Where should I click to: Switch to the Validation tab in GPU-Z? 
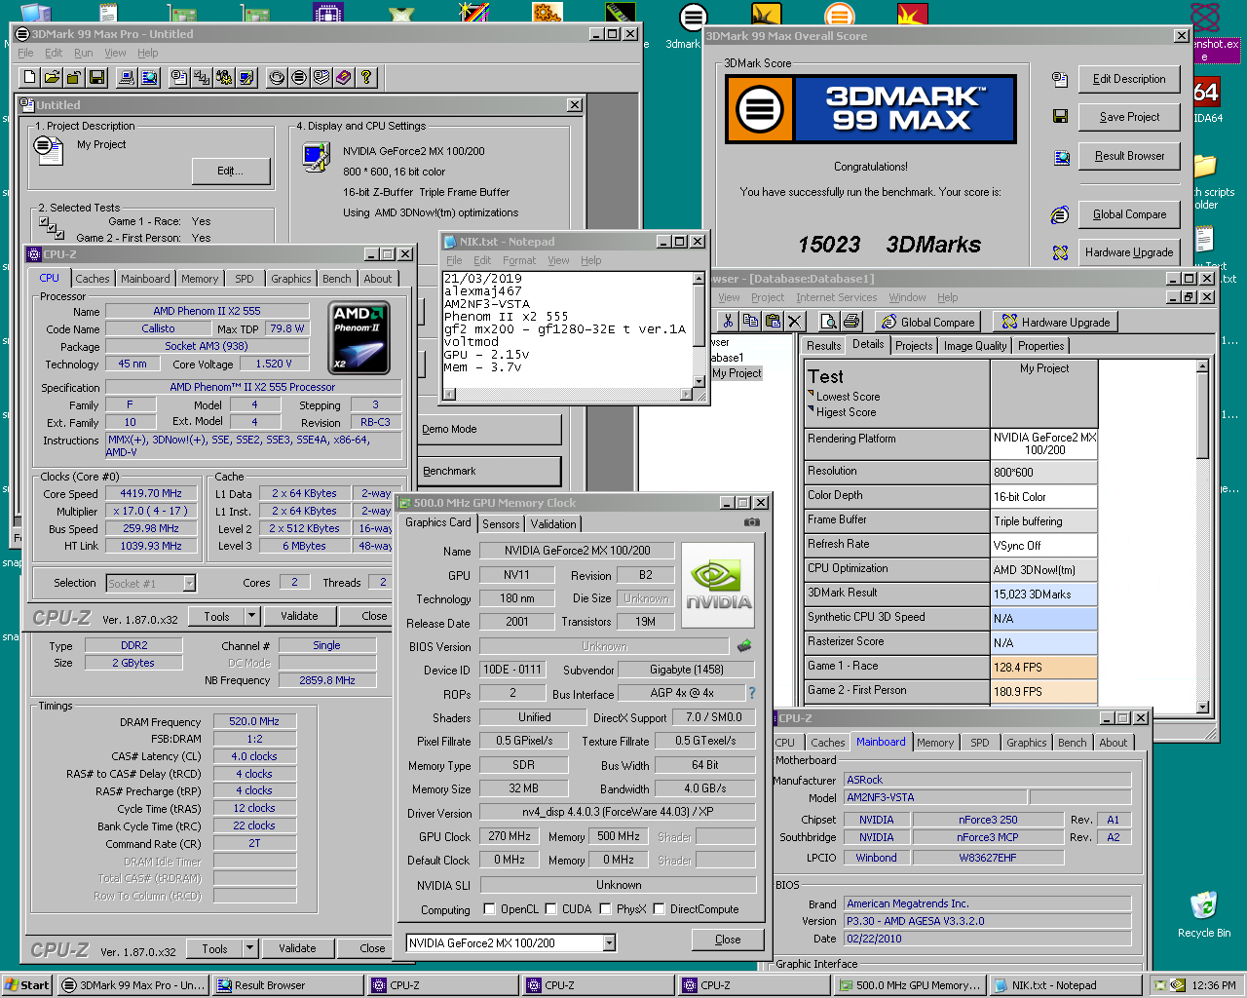tap(553, 523)
